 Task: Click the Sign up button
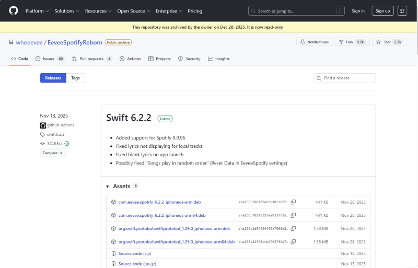(x=382, y=11)
